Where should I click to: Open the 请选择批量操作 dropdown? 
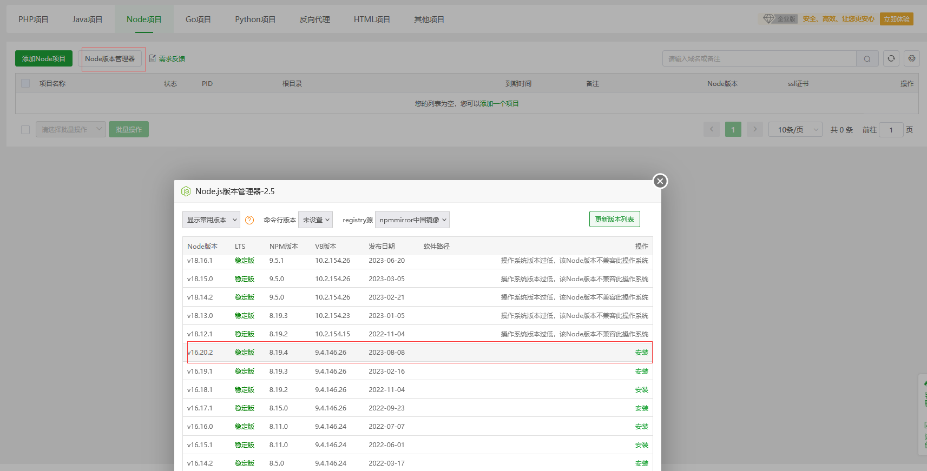pos(71,129)
